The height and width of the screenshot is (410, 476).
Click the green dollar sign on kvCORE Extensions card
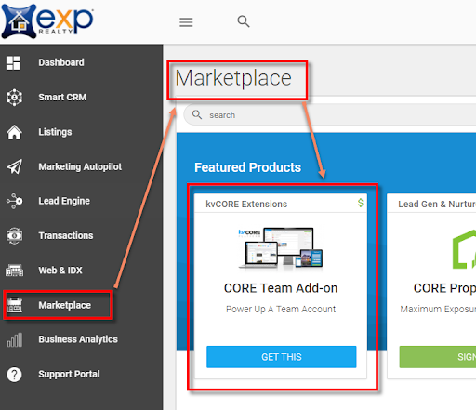(361, 203)
